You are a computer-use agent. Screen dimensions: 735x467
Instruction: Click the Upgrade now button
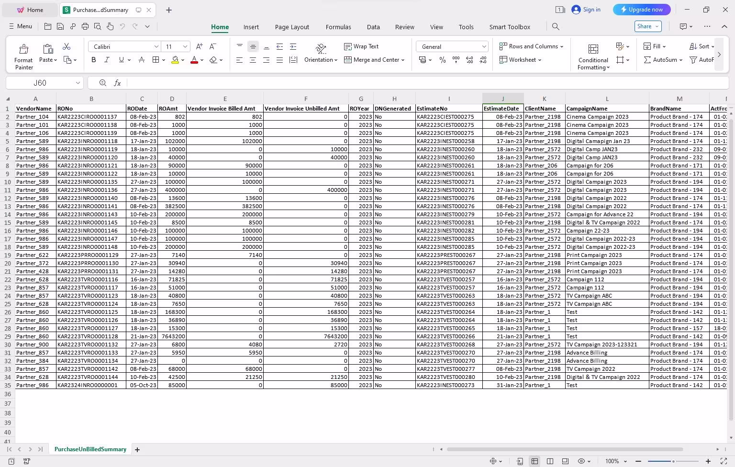click(x=642, y=10)
